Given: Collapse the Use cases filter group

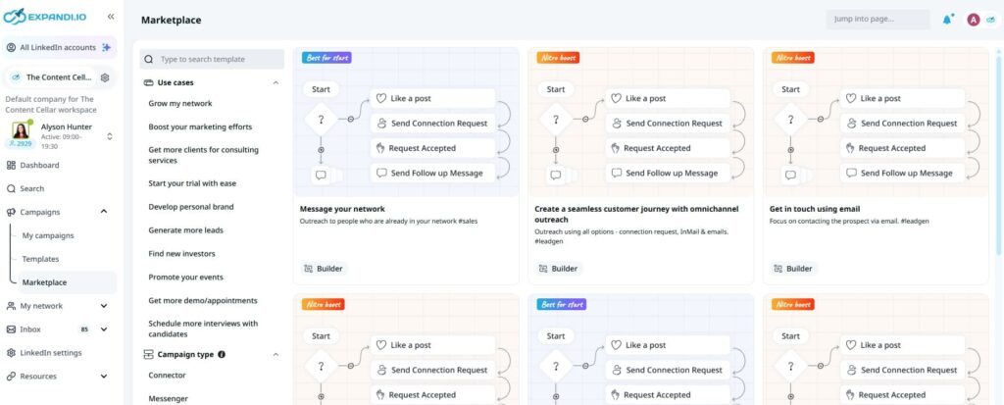Looking at the screenshot, I should click(x=276, y=82).
